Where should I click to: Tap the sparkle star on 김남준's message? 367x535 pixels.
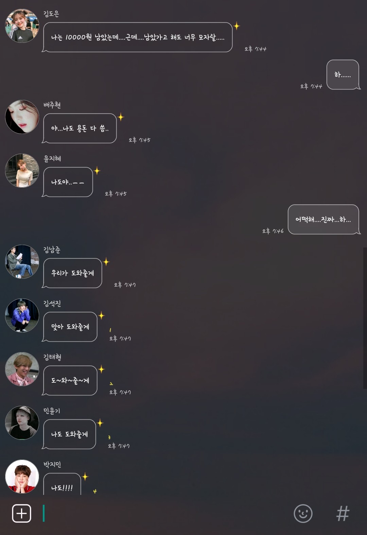coord(106,262)
